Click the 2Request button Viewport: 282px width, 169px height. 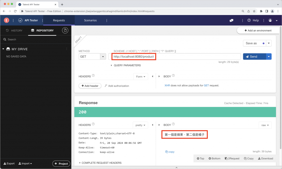(232, 158)
